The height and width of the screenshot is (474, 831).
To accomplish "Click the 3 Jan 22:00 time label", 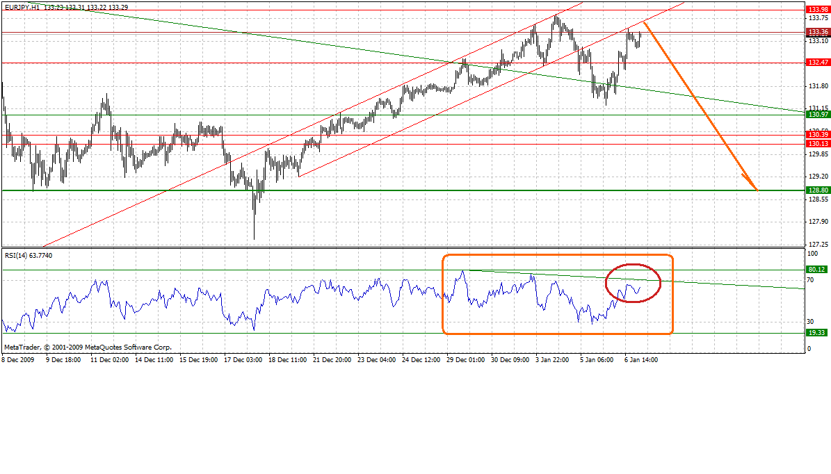I will click(x=553, y=359).
